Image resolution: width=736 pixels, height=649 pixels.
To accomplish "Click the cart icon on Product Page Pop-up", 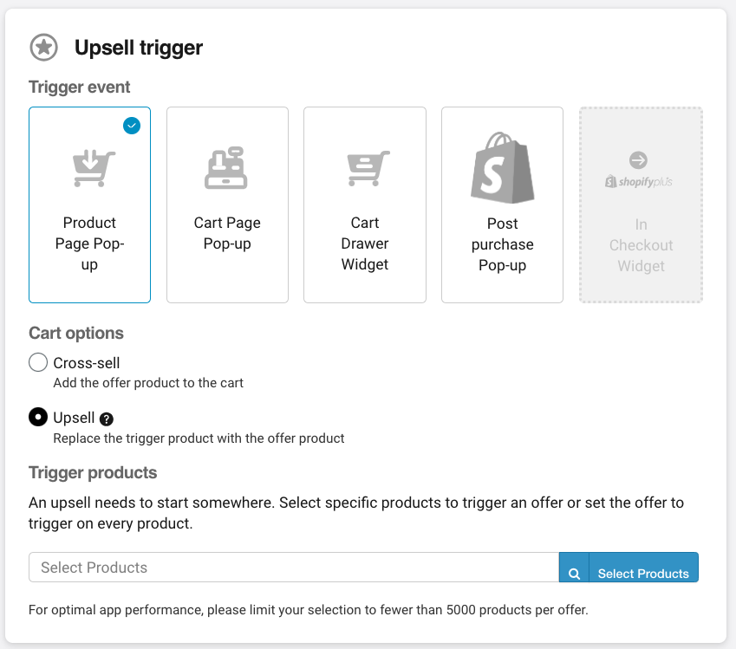I will pos(89,167).
